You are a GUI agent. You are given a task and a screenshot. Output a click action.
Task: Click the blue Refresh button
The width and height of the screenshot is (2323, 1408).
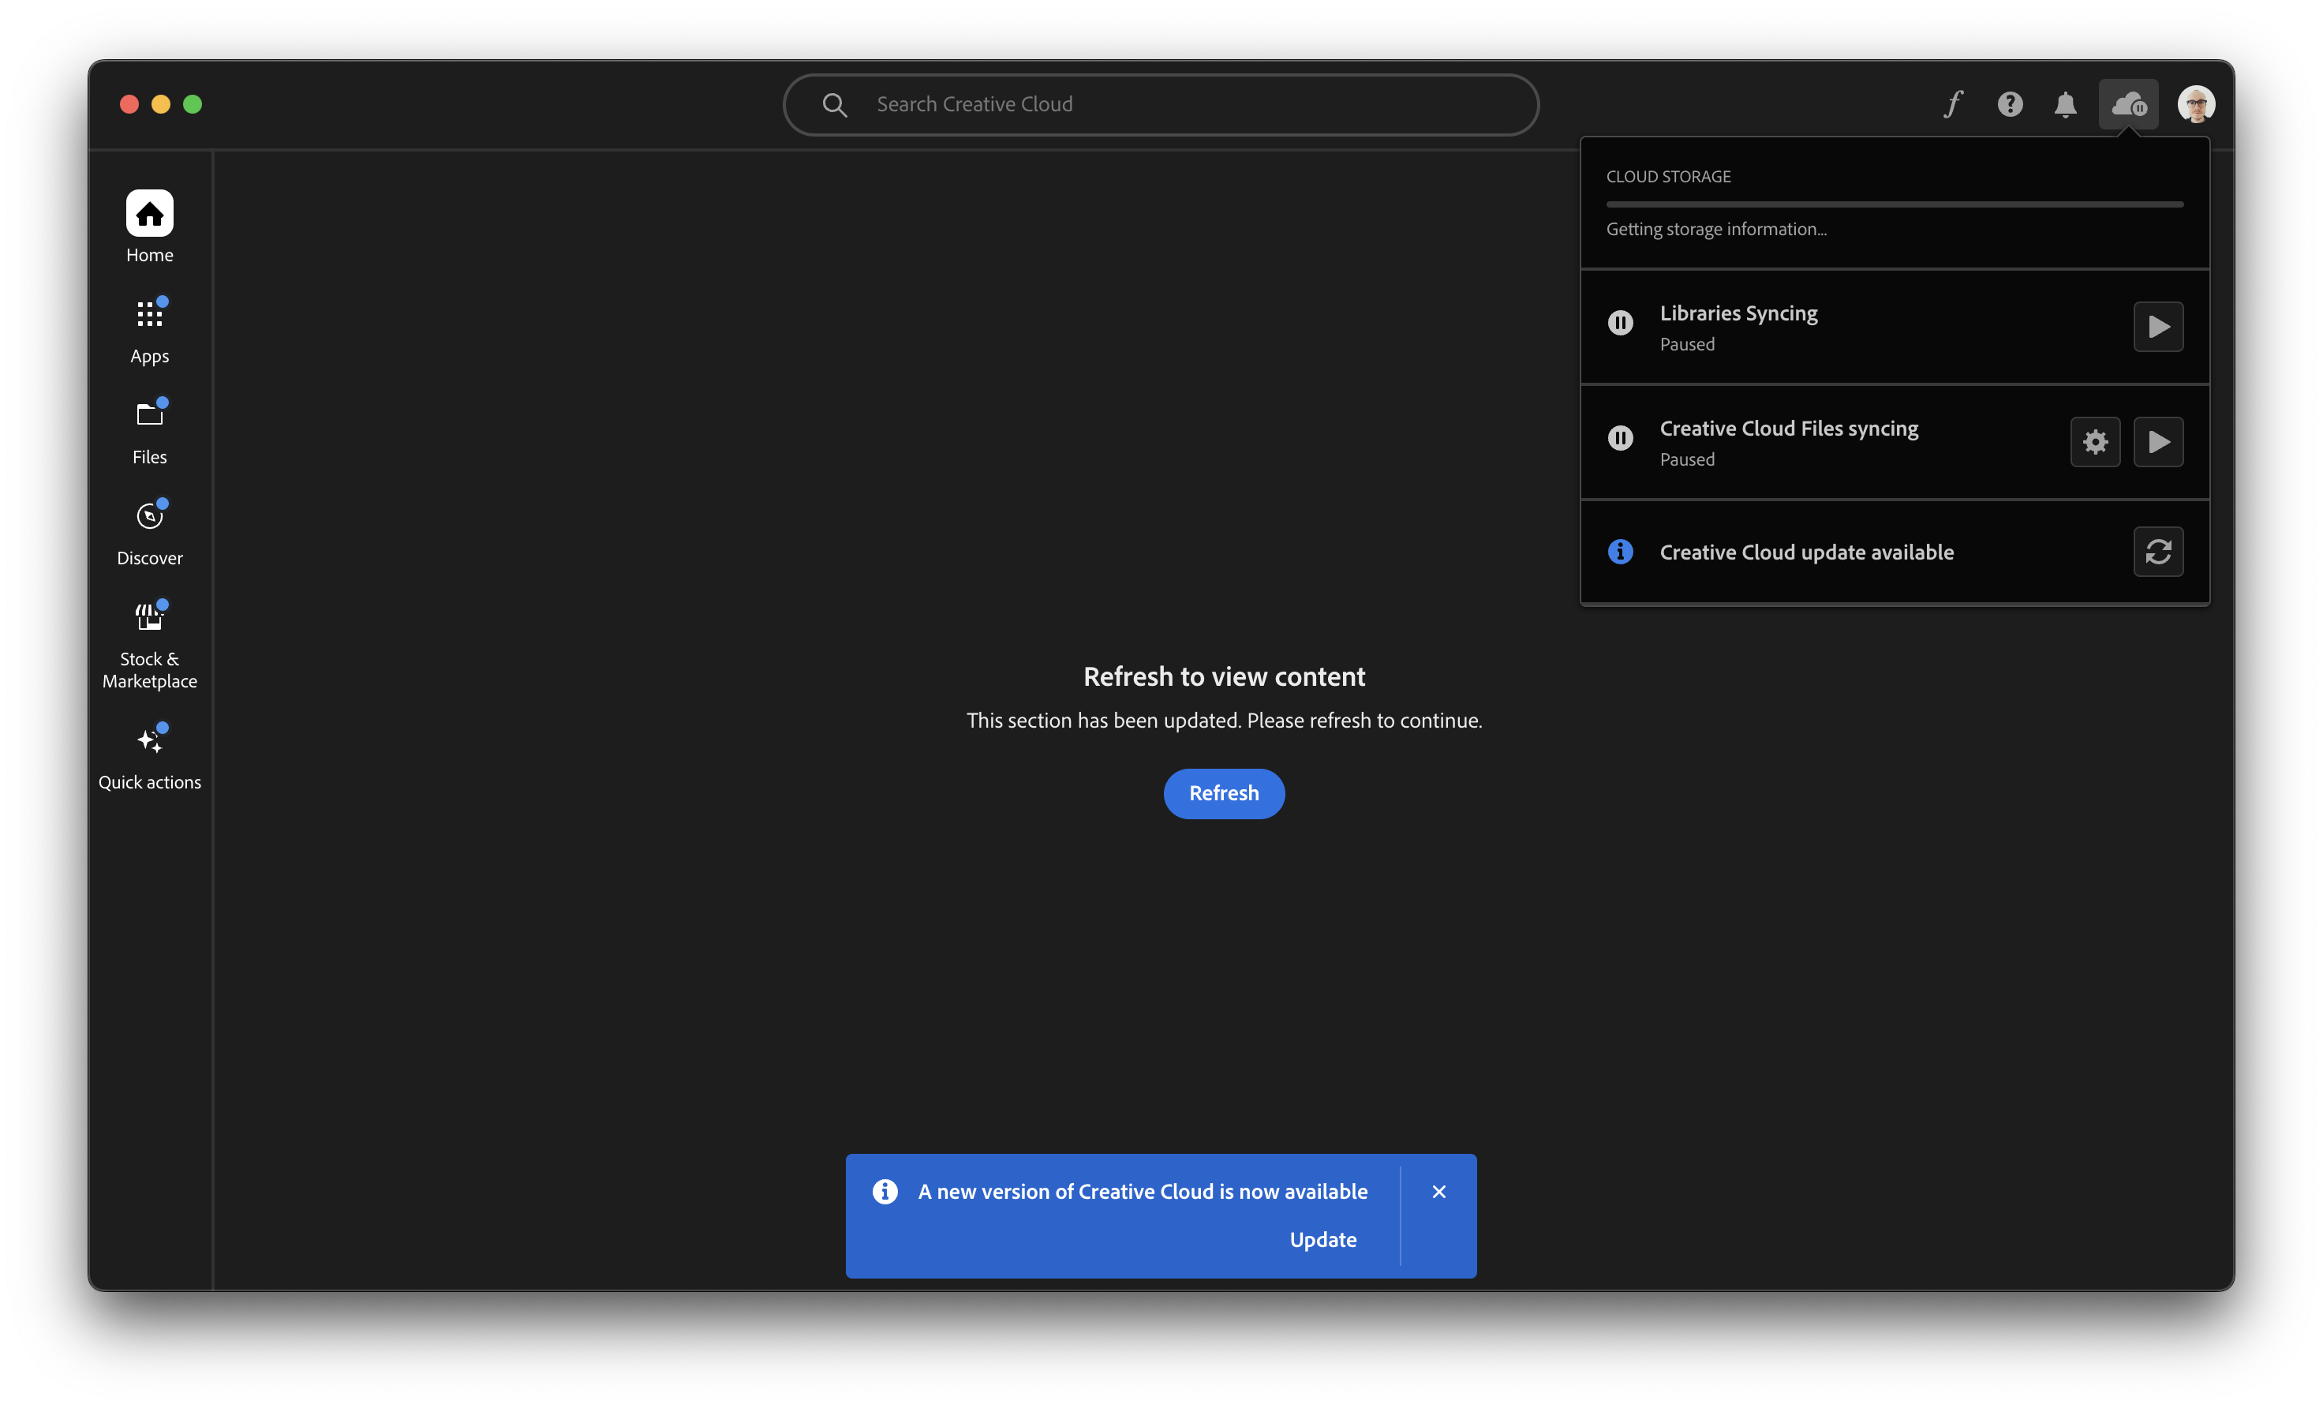click(1224, 793)
